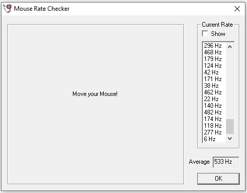247x193 pixels.
Task: Click the Move your Mouse! test area
Action: (96, 104)
